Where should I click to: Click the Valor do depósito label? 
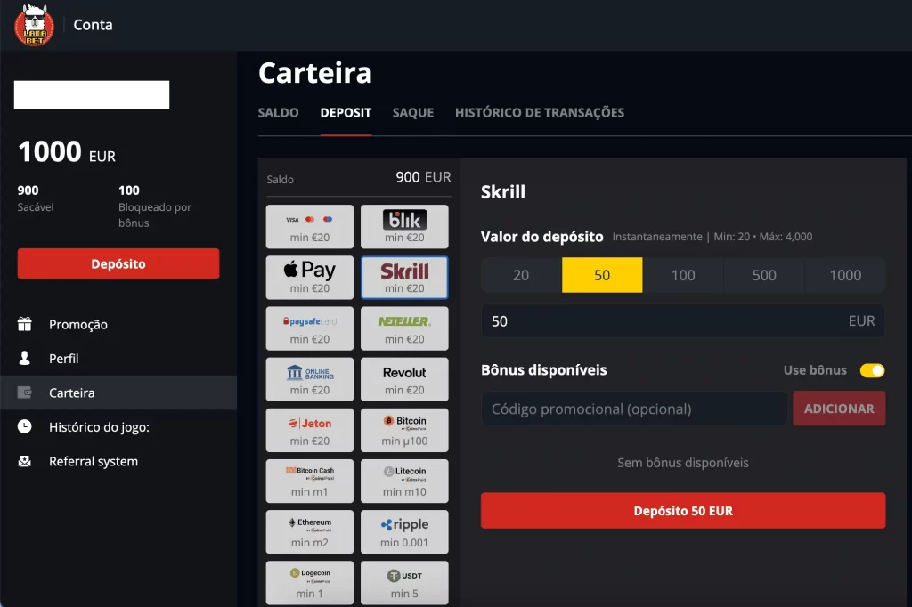pos(541,237)
